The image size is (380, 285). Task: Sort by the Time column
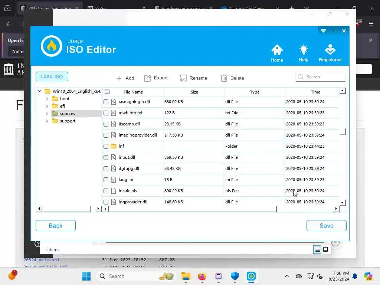315,92
